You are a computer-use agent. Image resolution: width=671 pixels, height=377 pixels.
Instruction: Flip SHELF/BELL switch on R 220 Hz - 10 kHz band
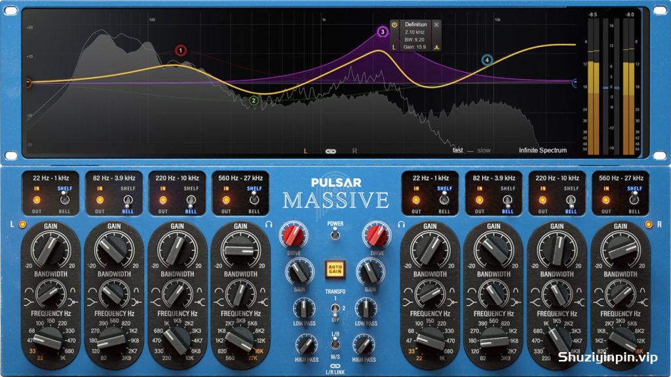(571, 200)
